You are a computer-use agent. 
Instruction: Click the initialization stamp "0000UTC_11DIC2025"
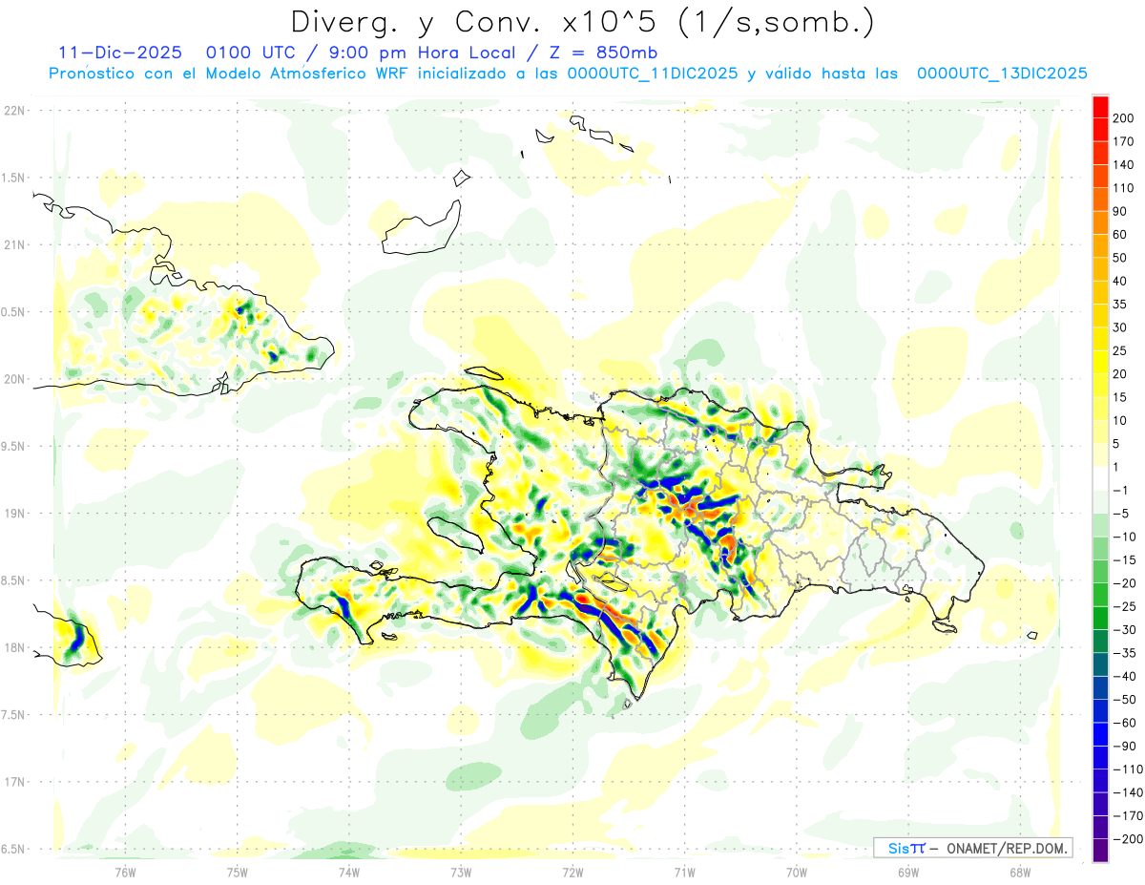point(652,74)
